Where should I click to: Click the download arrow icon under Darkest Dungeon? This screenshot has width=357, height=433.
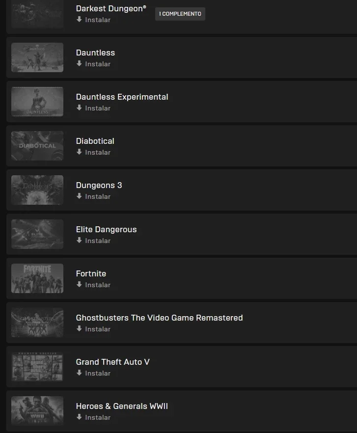tap(79, 19)
